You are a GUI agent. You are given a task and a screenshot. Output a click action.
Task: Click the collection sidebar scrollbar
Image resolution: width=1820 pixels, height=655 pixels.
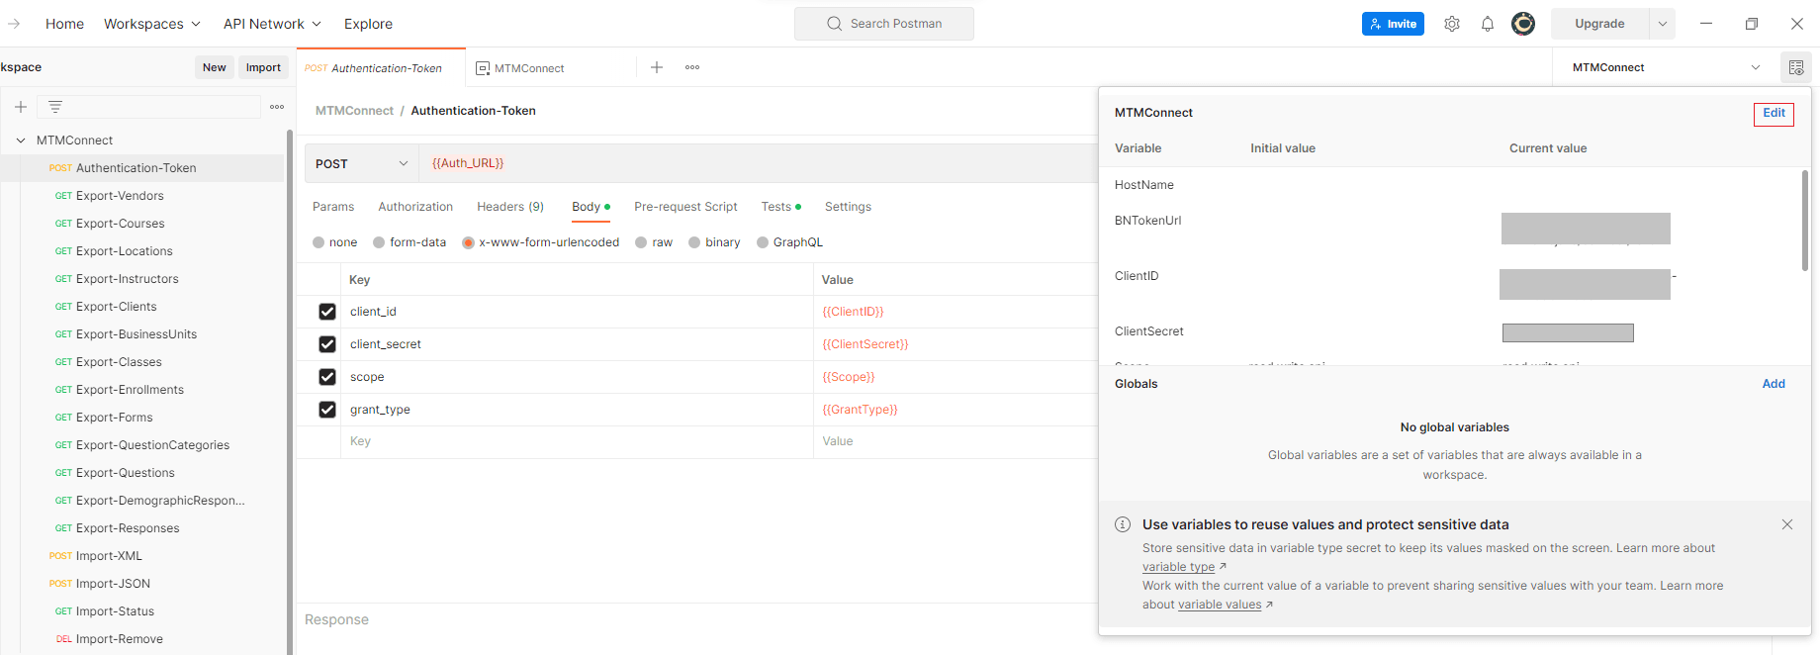[x=289, y=392]
